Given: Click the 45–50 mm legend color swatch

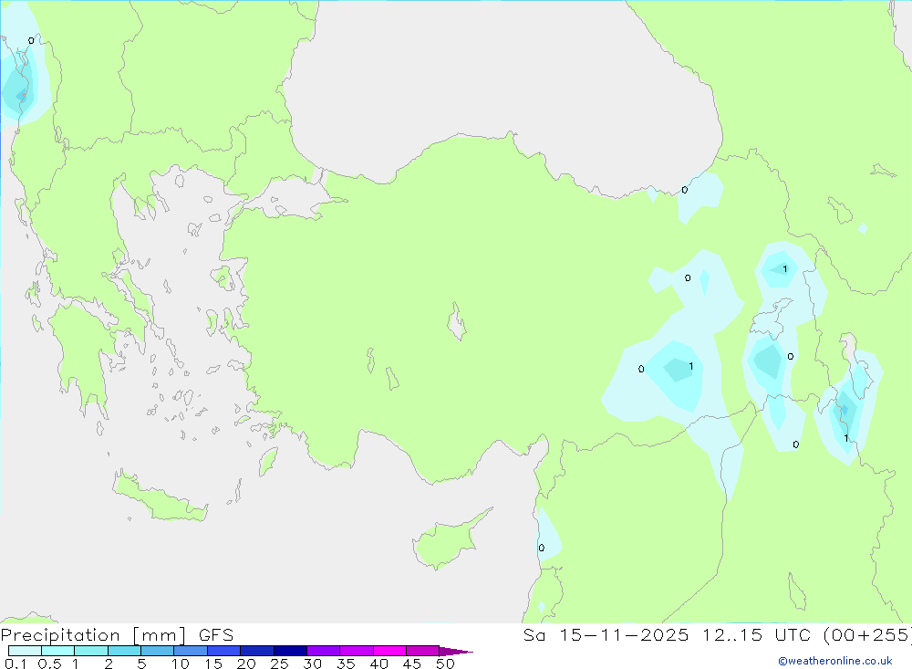Looking at the screenshot, I should coord(423,651).
